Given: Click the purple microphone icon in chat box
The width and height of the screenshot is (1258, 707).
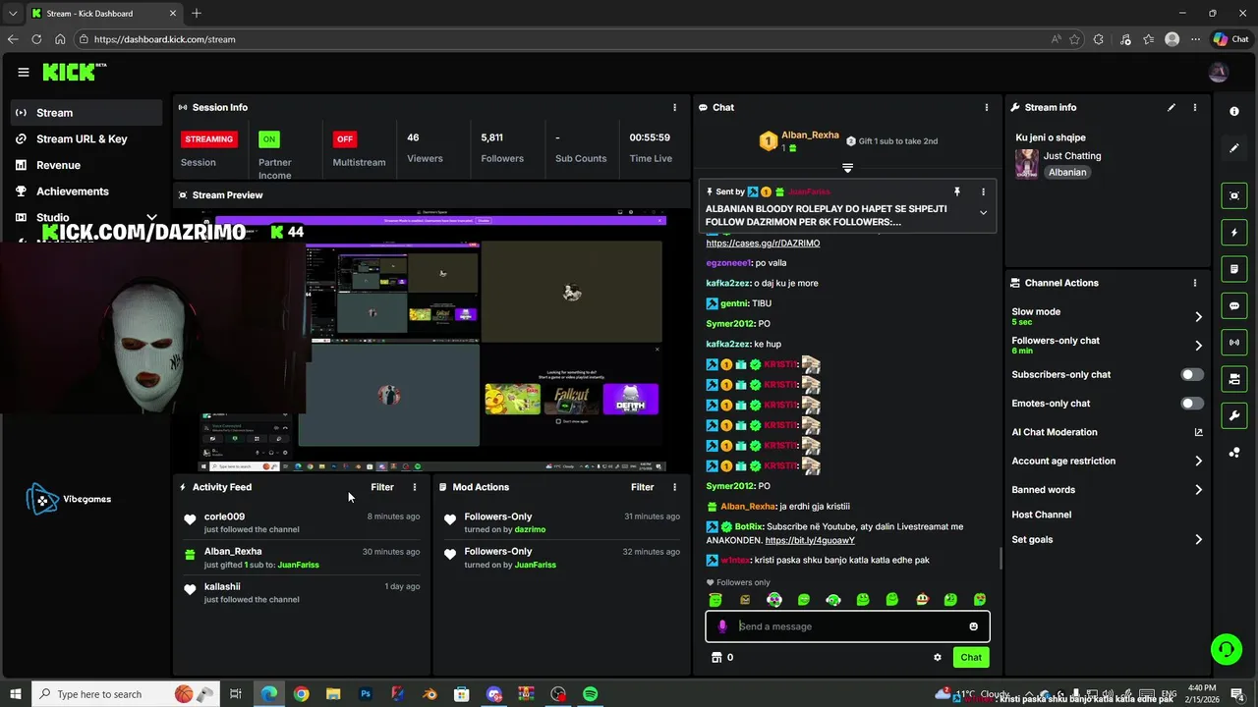Looking at the screenshot, I should point(722,626).
